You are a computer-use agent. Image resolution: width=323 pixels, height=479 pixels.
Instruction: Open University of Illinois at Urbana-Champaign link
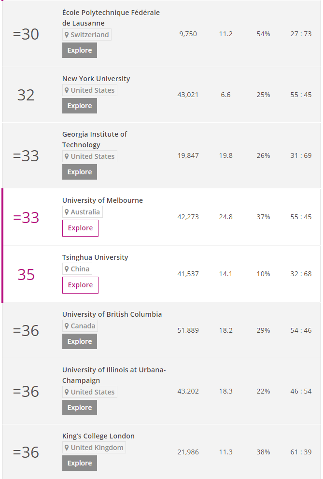pyautogui.click(x=114, y=375)
